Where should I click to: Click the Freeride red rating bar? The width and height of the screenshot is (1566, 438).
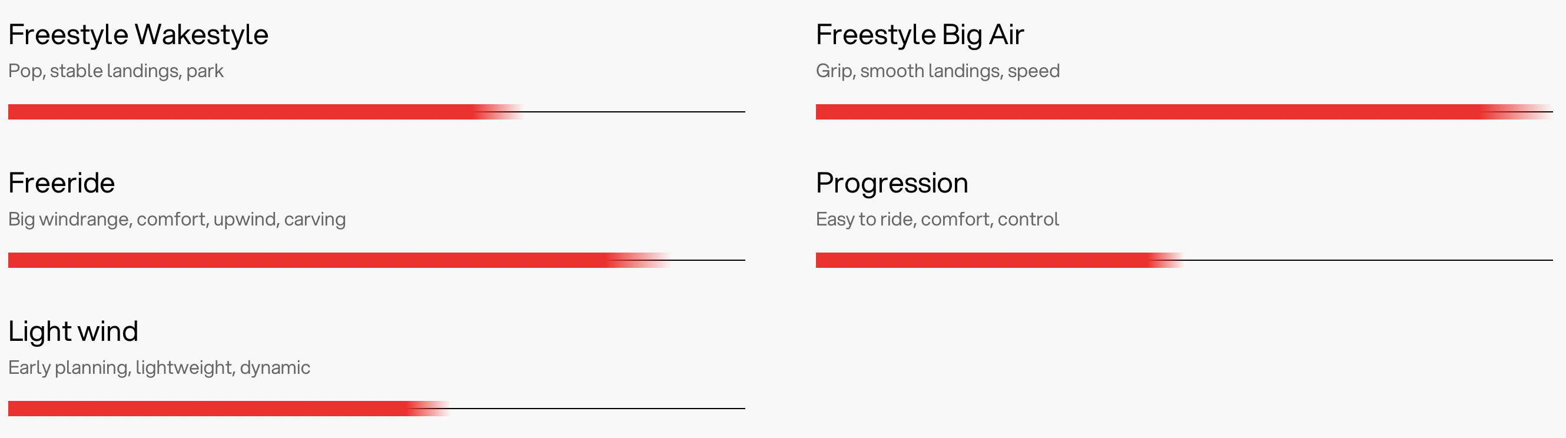[x=339, y=260]
